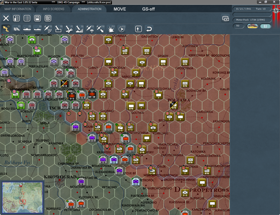Toggle the GS-off setting
Screen dimensions: 280x215
point(148,9)
